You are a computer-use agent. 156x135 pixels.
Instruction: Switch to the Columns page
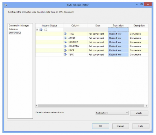13,29
